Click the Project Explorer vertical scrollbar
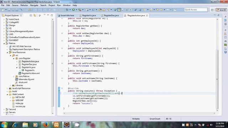The height and width of the screenshot is (128, 228). coord(52,64)
